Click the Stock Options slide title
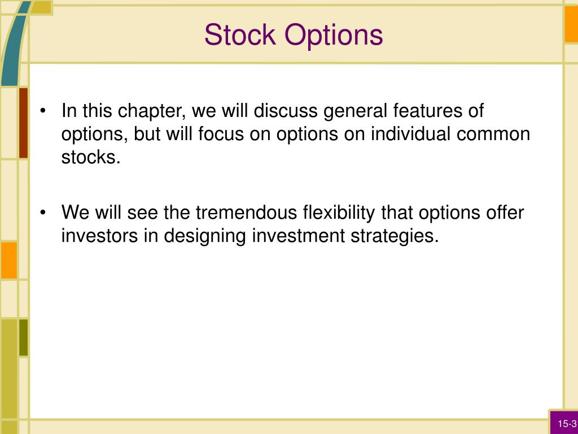The width and height of the screenshot is (578, 434). (x=294, y=35)
